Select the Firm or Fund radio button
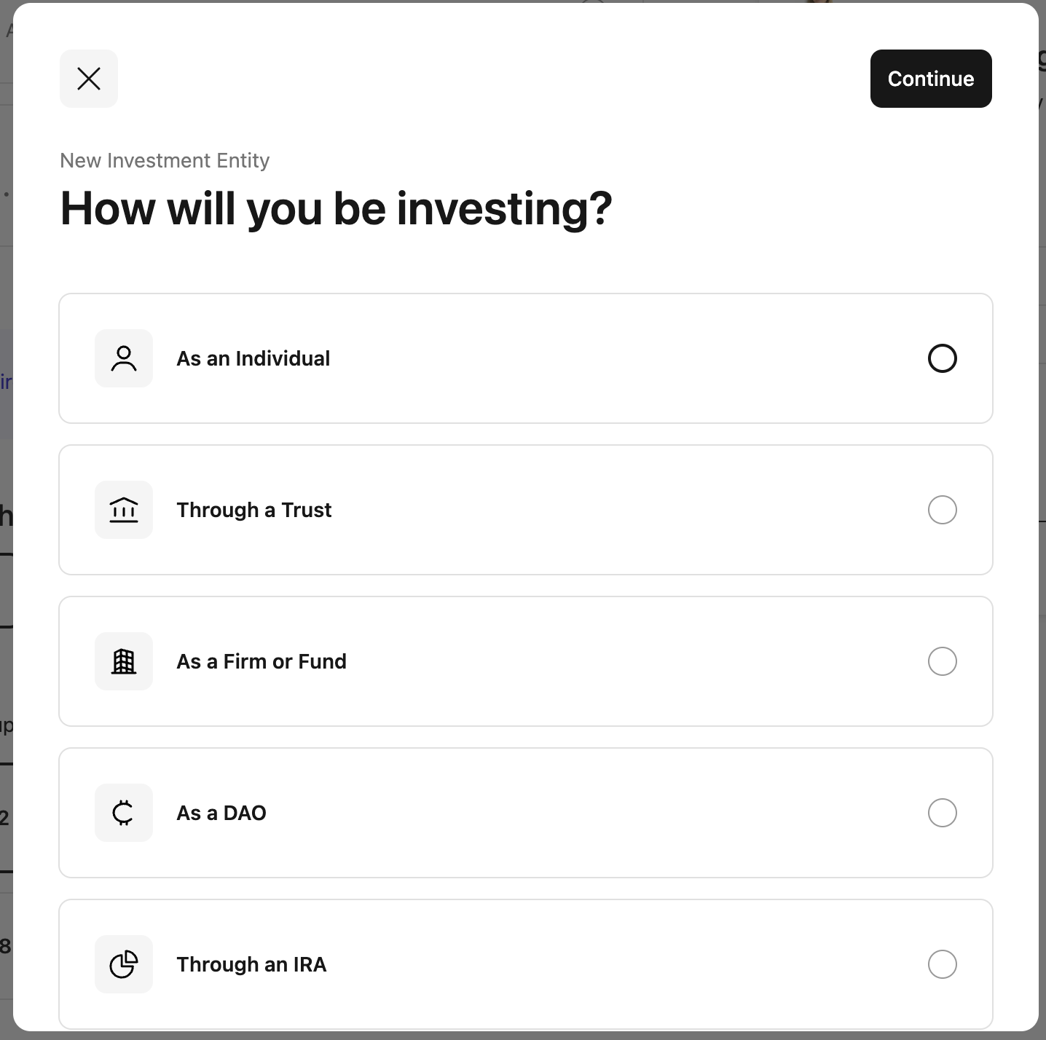This screenshot has height=1040, width=1046. [x=943, y=661]
